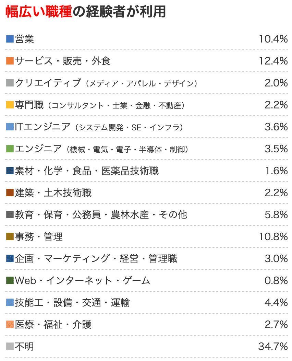Select the サービス・販売・外食 label
This screenshot has height=361, width=292.
pos(63,61)
